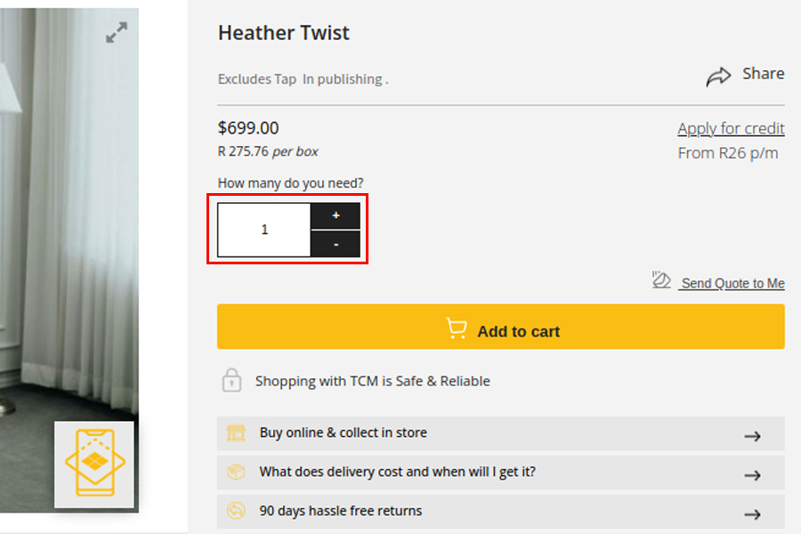Increase quantity with the plus button

(x=336, y=215)
